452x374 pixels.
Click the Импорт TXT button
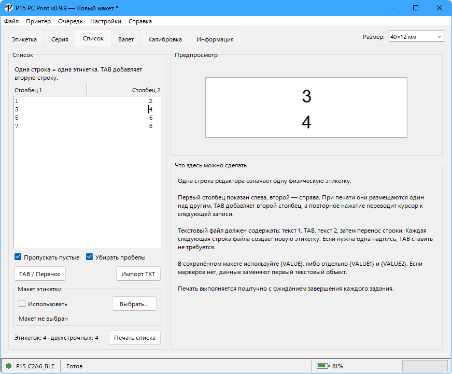pos(138,274)
